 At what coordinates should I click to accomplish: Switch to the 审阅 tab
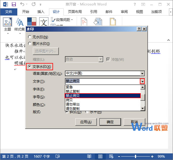124,12
